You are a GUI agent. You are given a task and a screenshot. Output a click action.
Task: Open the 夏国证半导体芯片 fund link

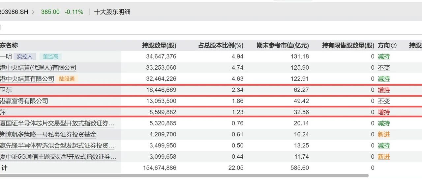[57, 123]
